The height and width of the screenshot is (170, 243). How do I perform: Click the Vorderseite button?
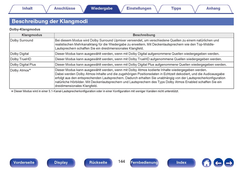(x=24, y=163)
